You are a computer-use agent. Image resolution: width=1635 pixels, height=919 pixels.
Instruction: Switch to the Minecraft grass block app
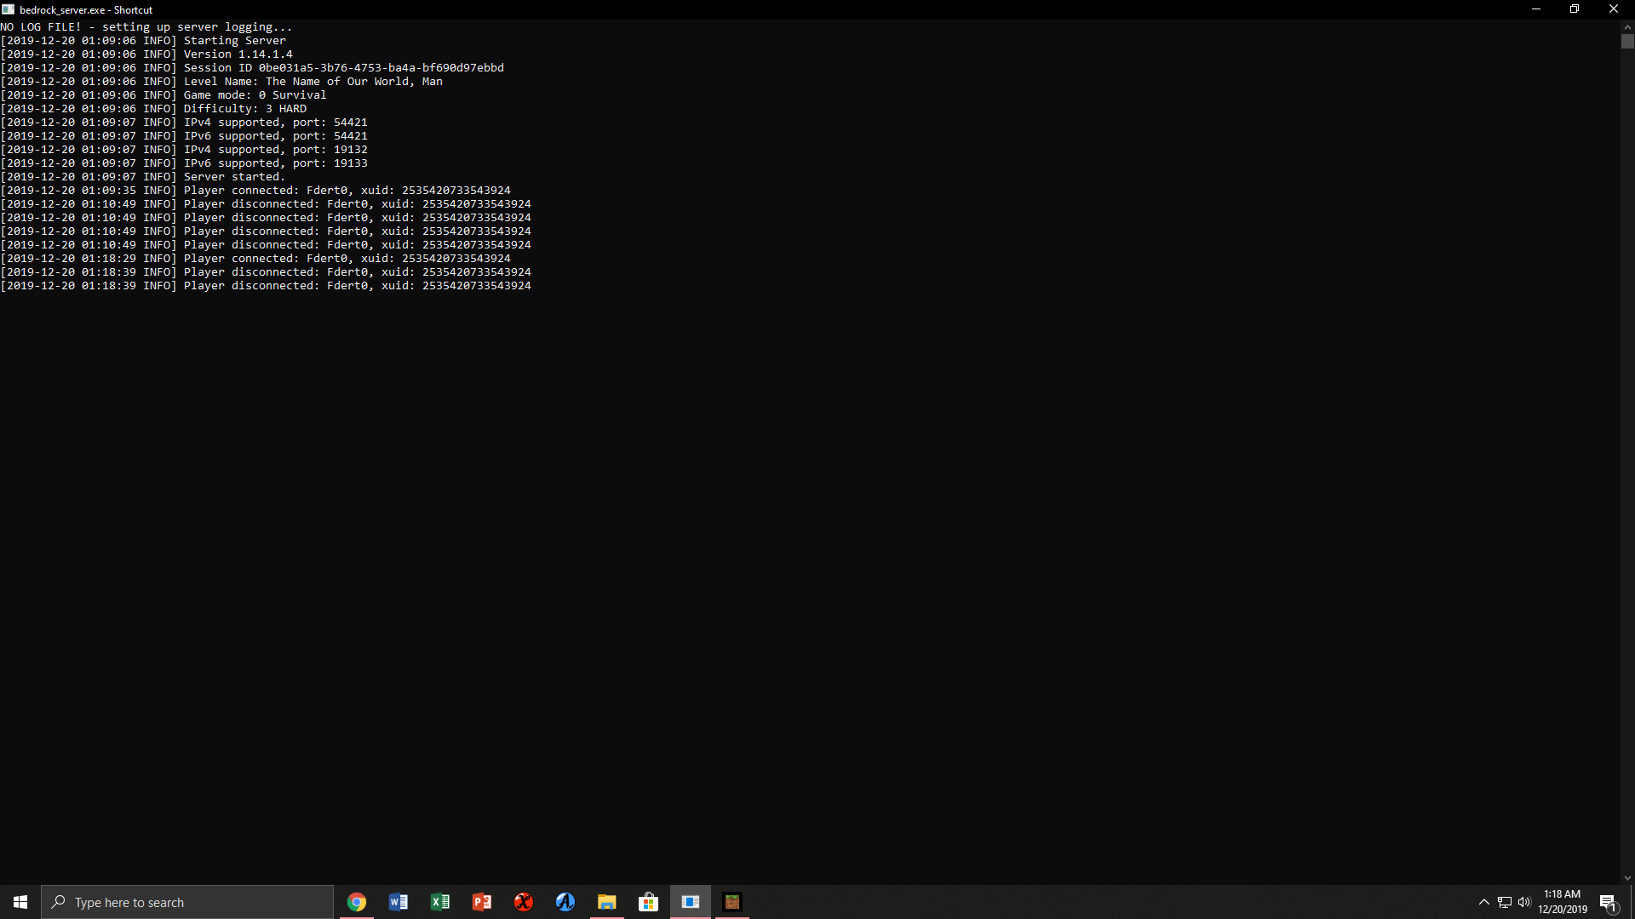[x=732, y=902]
